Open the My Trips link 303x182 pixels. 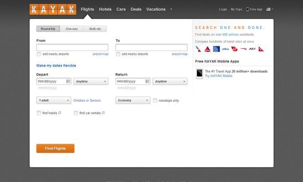pos(236,9)
